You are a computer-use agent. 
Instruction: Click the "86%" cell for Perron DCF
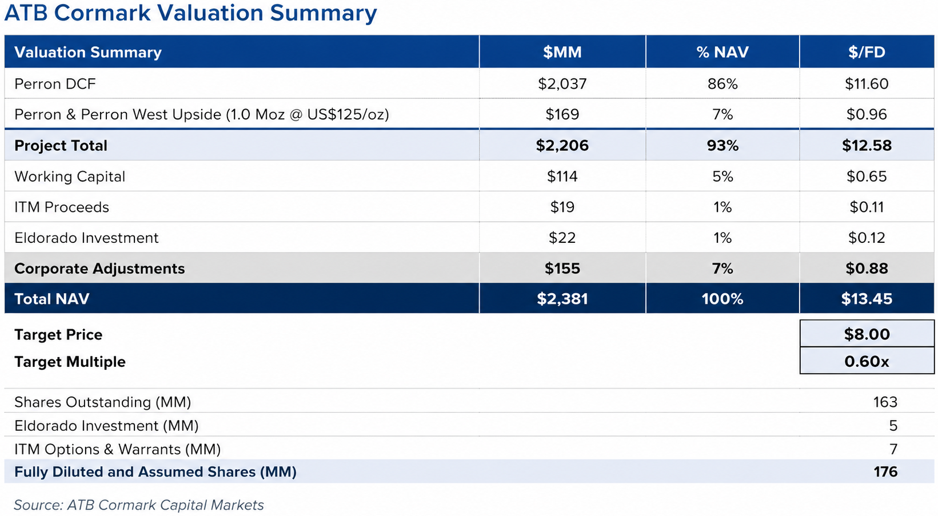(723, 84)
